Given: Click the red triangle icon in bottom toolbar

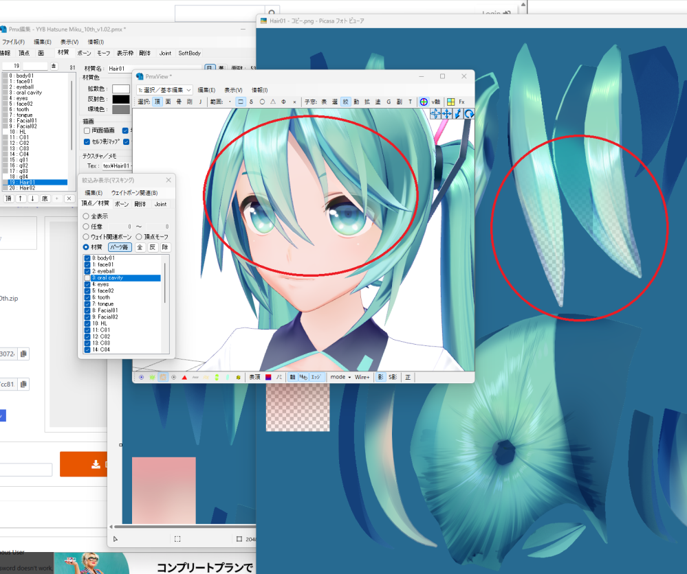Looking at the screenshot, I should click(184, 377).
